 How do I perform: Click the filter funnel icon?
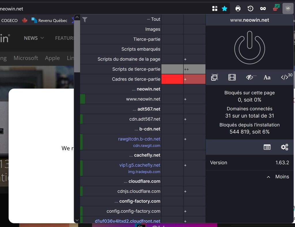pos(85,19)
